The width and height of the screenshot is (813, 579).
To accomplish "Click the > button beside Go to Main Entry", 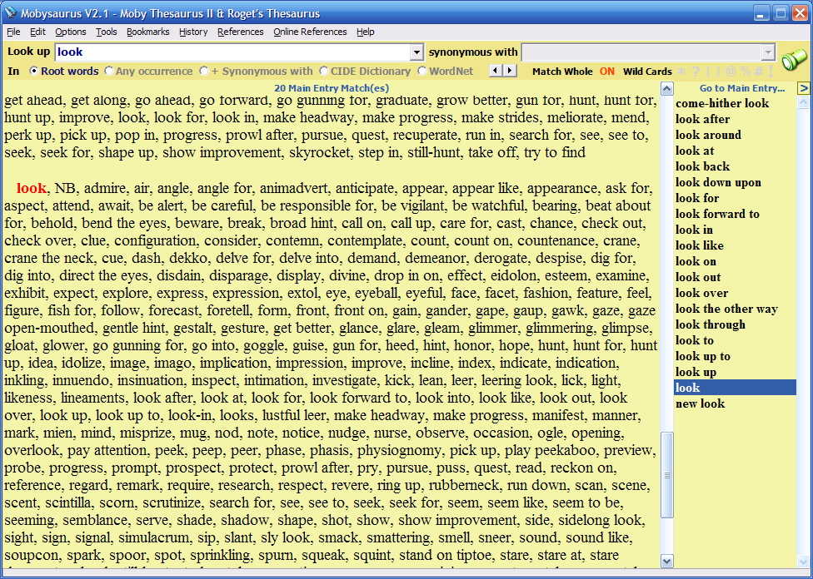I will tap(804, 88).
